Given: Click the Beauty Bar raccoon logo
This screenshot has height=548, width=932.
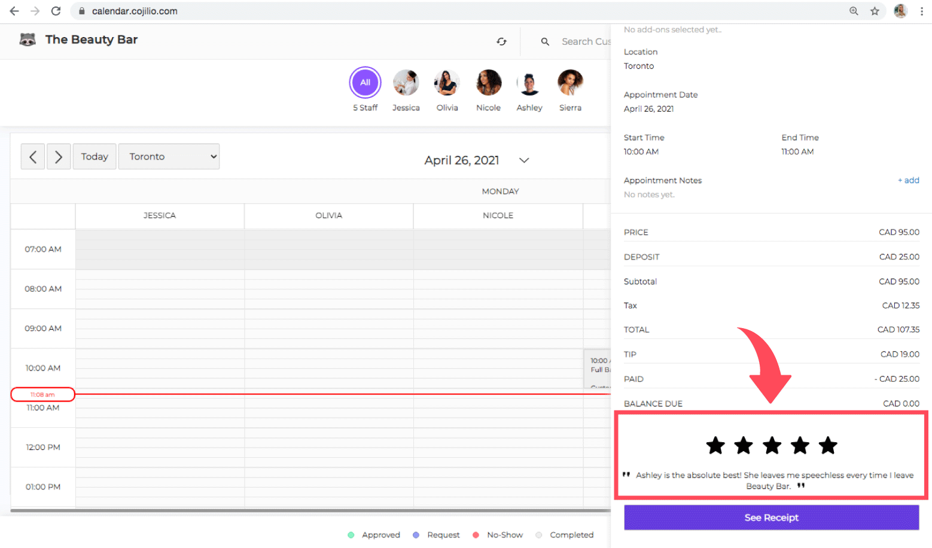Looking at the screenshot, I should point(28,39).
